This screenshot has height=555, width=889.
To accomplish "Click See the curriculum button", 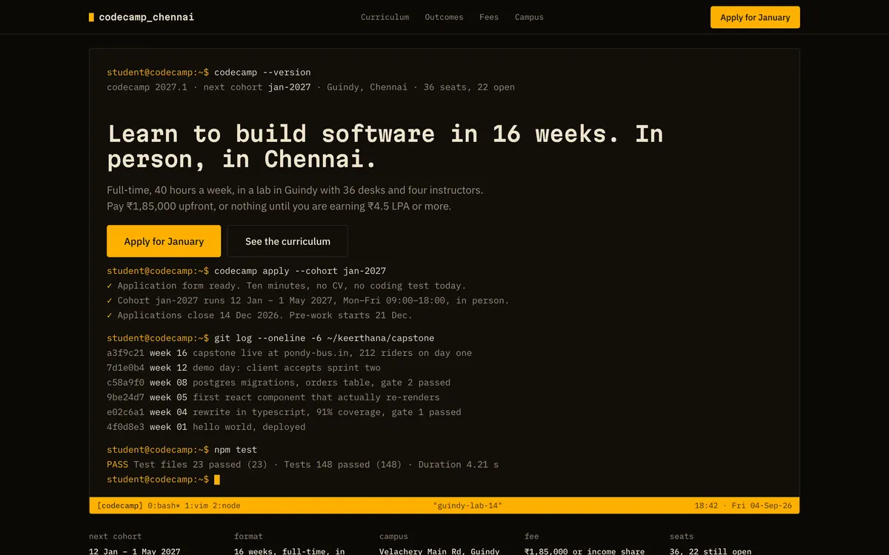I will tap(287, 241).
